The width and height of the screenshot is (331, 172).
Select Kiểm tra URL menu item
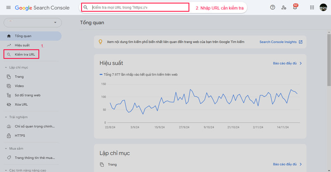[x=22, y=54]
